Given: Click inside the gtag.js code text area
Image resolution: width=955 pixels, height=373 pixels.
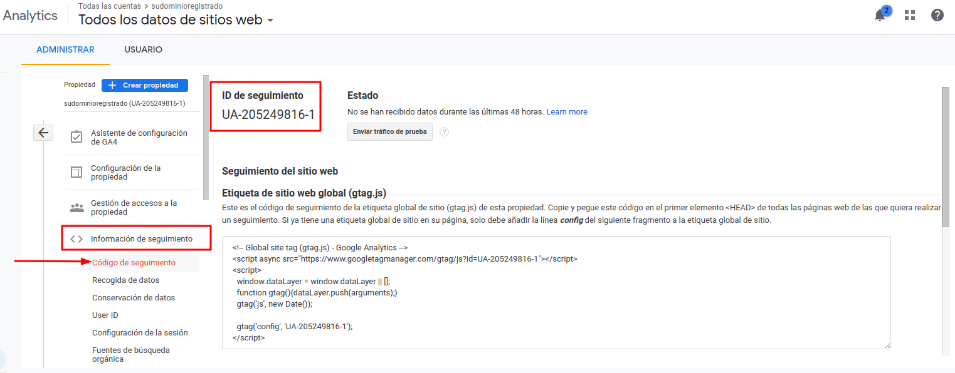Looking at the screenshot, I should point(556,292).
